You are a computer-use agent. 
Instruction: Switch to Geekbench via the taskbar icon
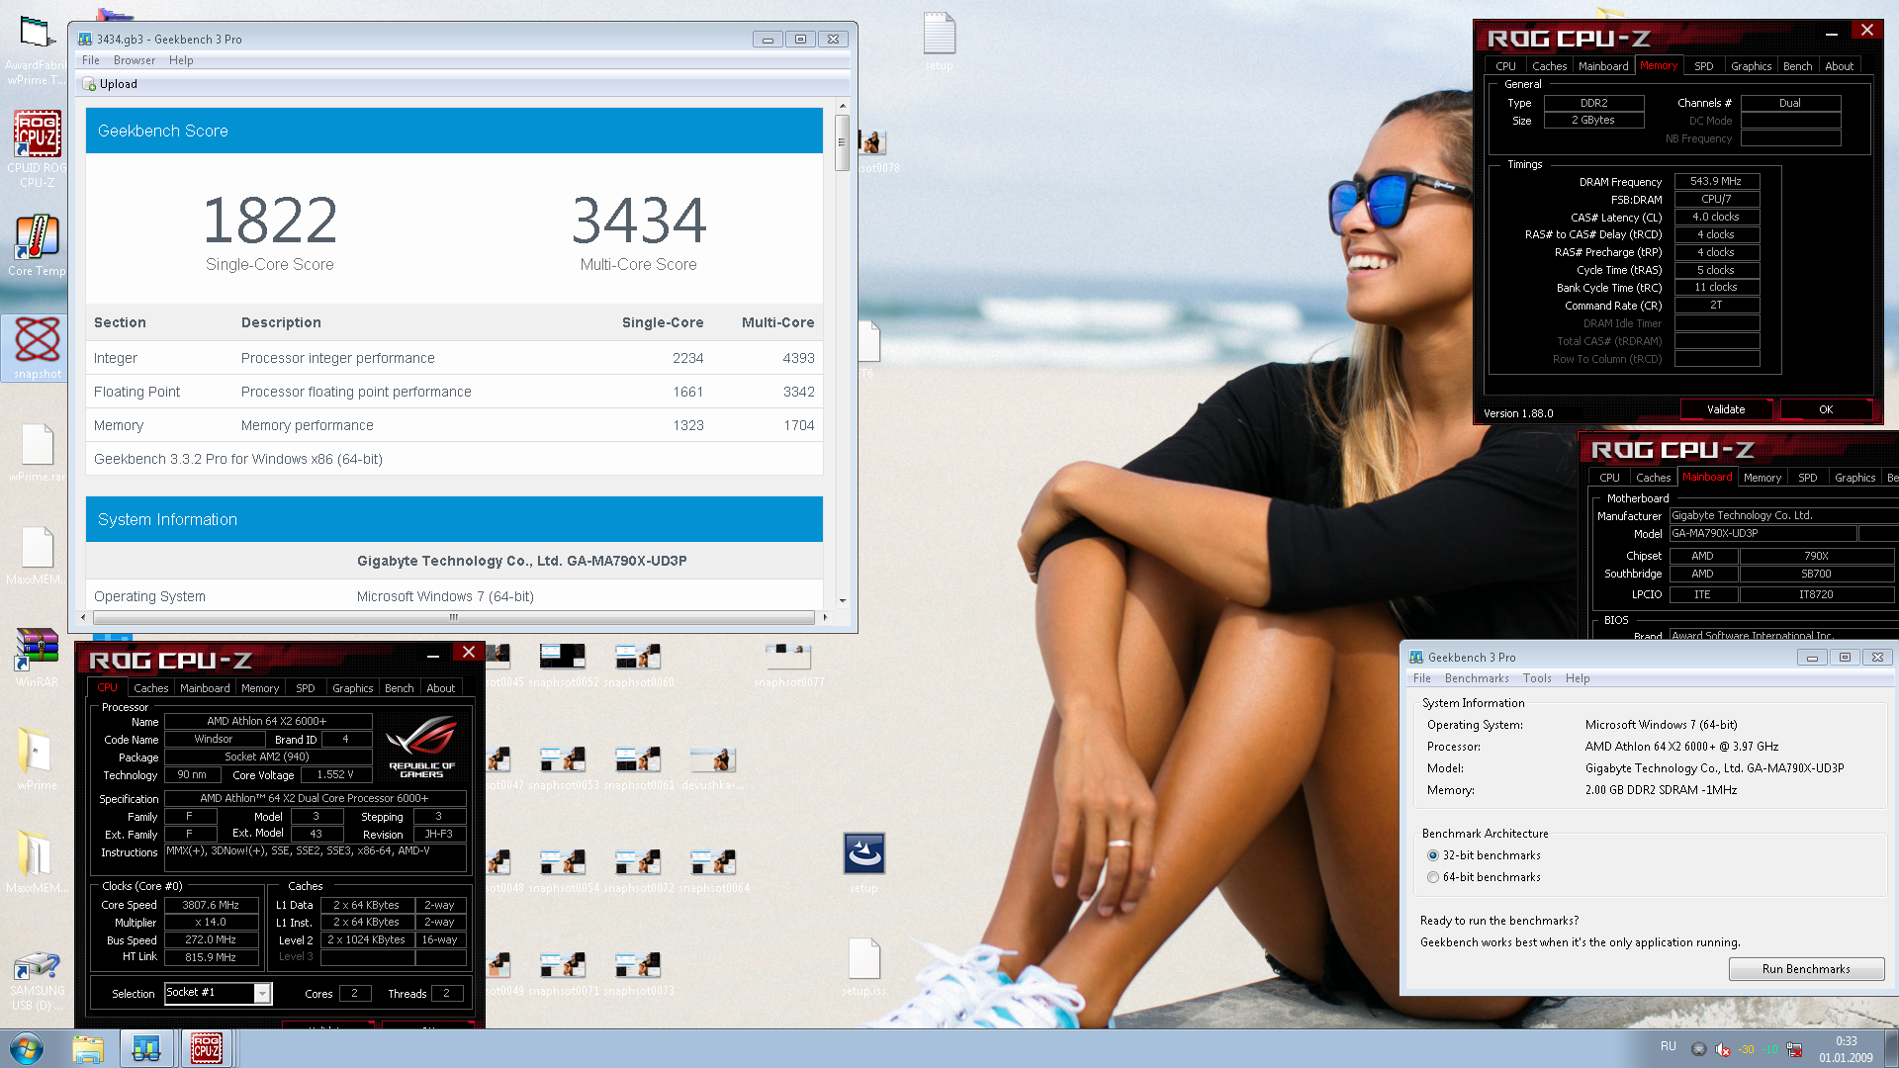click(x=146, y=1048)
